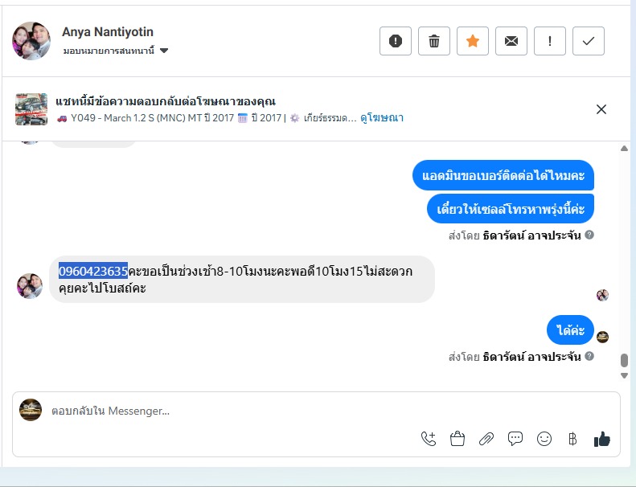
Task: Select the แอดมินขอเบอร์ติดต่อได้ไหมคะ message bubble
Action: tap(503, 175)
